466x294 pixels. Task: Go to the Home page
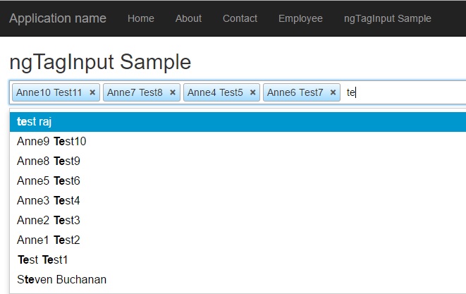pyautogui.click(x=141, y=18)
